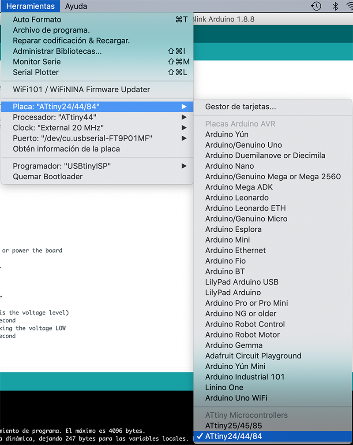Pick the plain LilyPad Arduino board
The image size is (353, 445).
click(x=273, y=292)
